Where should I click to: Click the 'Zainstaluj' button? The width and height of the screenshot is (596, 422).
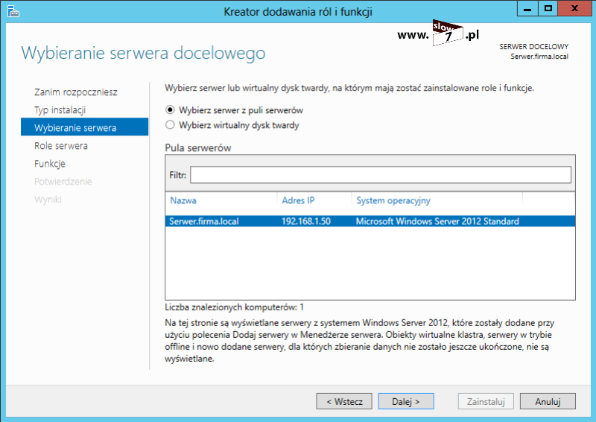[486, 401]
